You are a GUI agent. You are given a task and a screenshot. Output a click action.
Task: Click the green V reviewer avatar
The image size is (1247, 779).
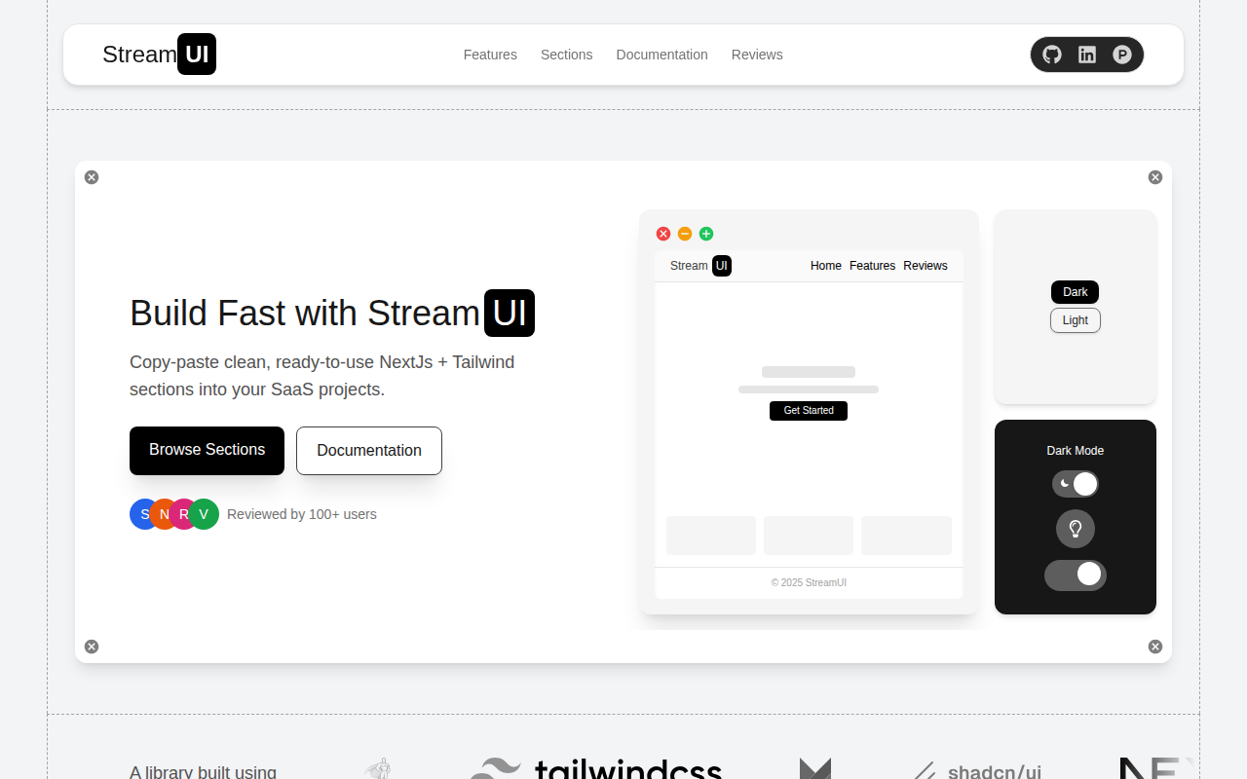[x=205, y=514]
